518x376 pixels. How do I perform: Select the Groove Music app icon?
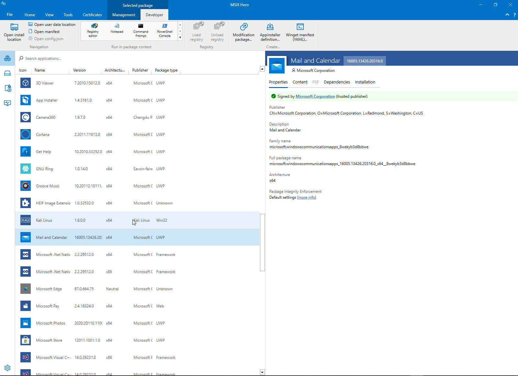click(26, 186)
